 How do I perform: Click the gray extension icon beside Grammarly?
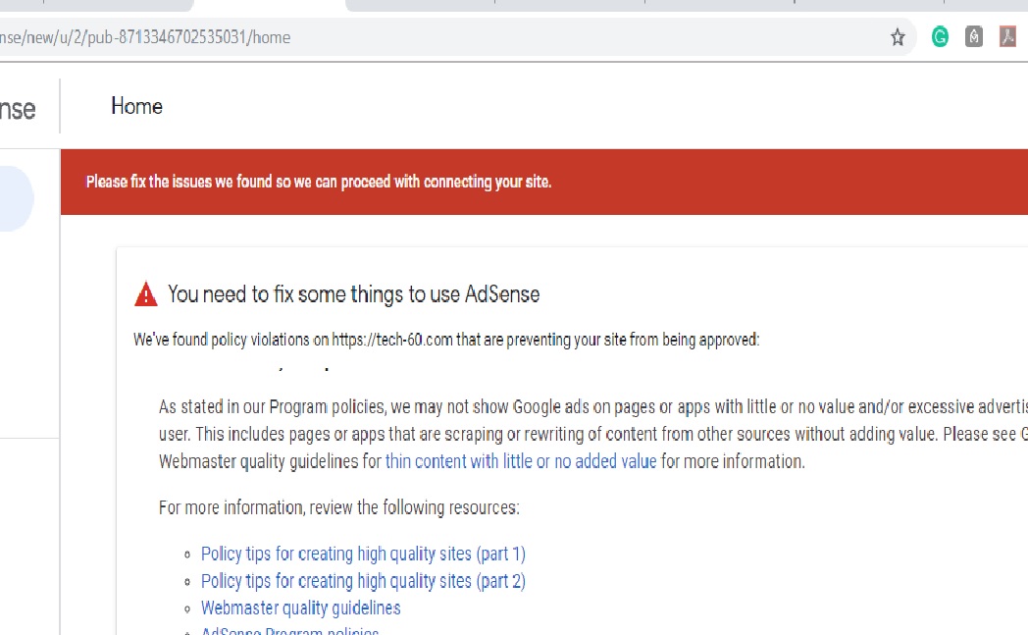click(973, 37)
